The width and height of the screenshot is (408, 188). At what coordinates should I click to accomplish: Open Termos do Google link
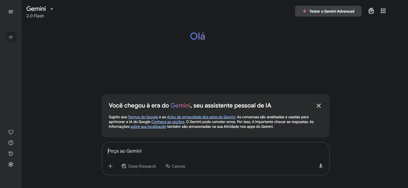143,117
